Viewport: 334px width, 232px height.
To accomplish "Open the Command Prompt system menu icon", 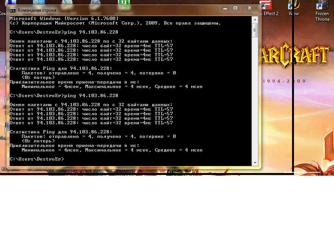I will pyautogui.click(x=12, y=10).
